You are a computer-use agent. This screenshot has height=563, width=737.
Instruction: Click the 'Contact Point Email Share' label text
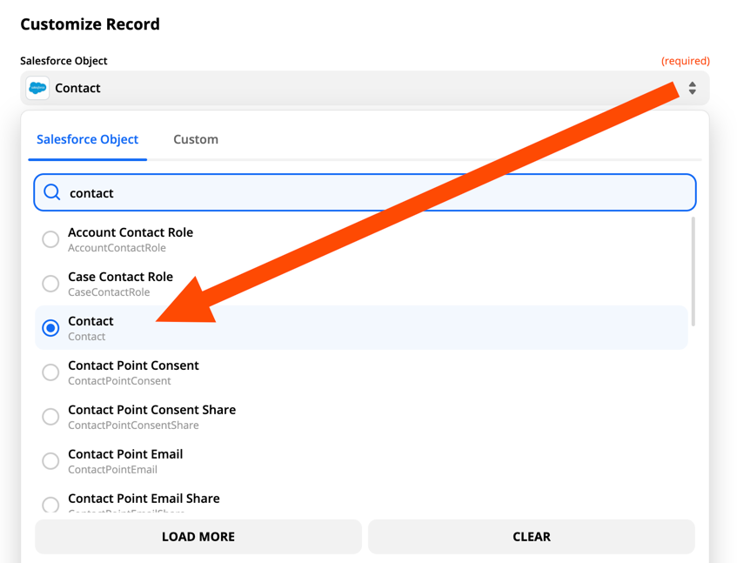pyautogui.click(x=144, y=498)
